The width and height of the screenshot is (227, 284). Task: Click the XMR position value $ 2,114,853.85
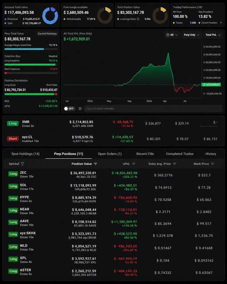81,122
